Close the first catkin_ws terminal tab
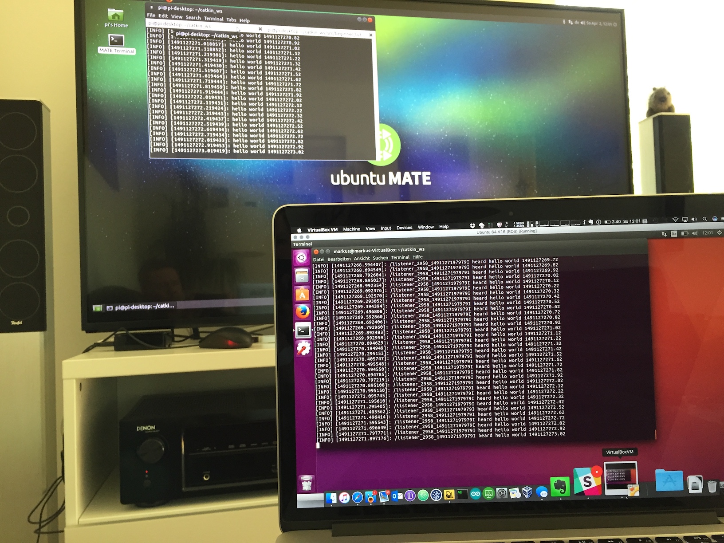724x543 pixels. (260, 29)
